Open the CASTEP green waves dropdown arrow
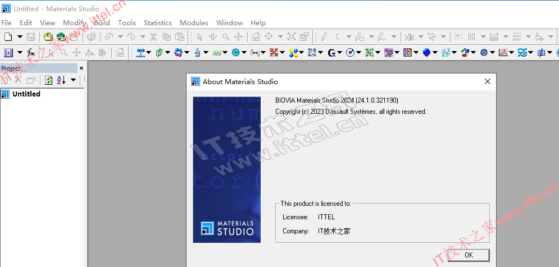The height and width of the screenshot is (267, 559). [225, 53]
